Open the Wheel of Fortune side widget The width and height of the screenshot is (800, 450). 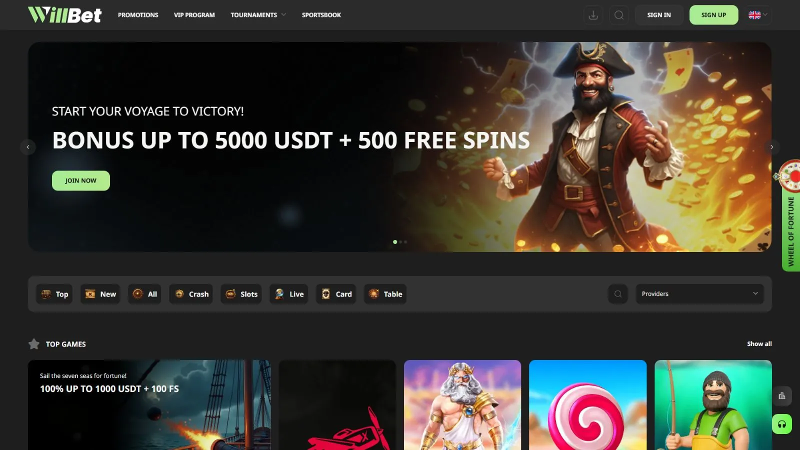pos(790,216)
